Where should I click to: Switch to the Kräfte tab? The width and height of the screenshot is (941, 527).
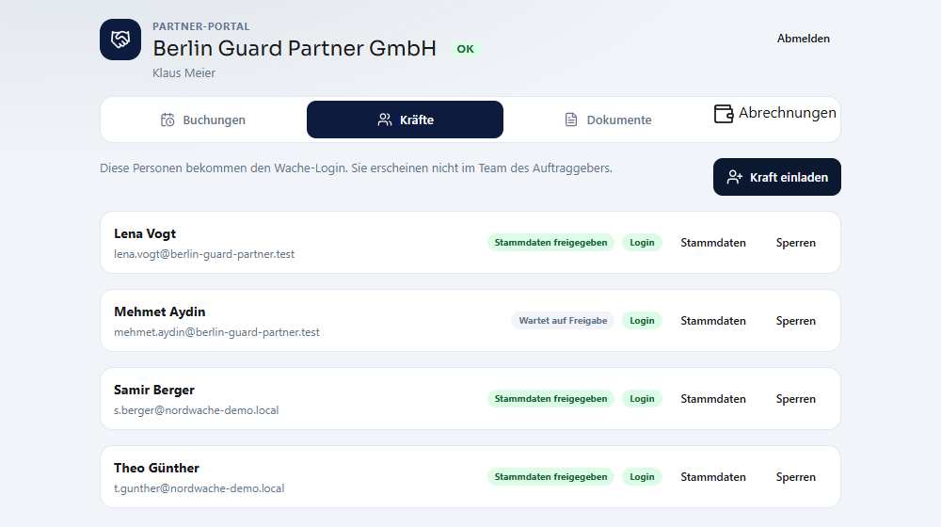pyautogui.click(x=405, y=120)
